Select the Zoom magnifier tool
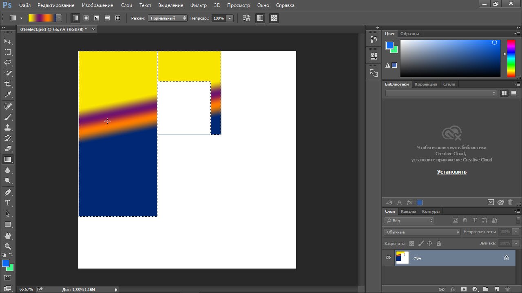Image resolution: width=522 pixels, height=293 pixels. (8, 246)
